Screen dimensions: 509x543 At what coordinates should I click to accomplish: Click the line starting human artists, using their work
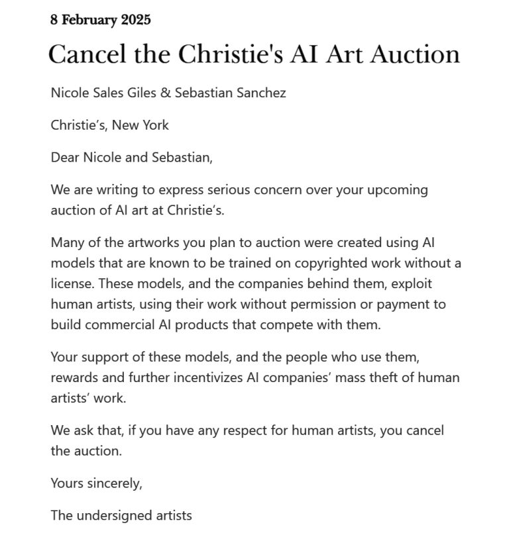248,304
